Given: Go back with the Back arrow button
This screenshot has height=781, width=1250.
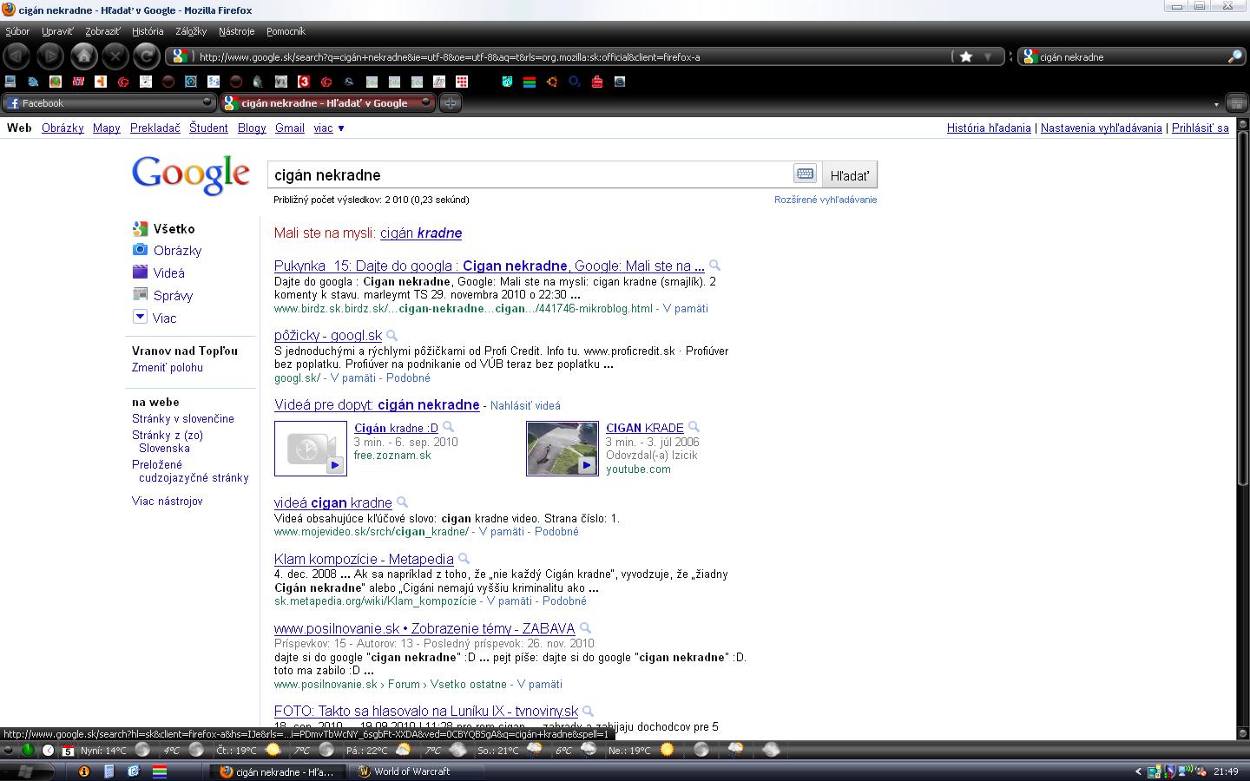Looking at the screenshot, I should click(x=16, y=56).
